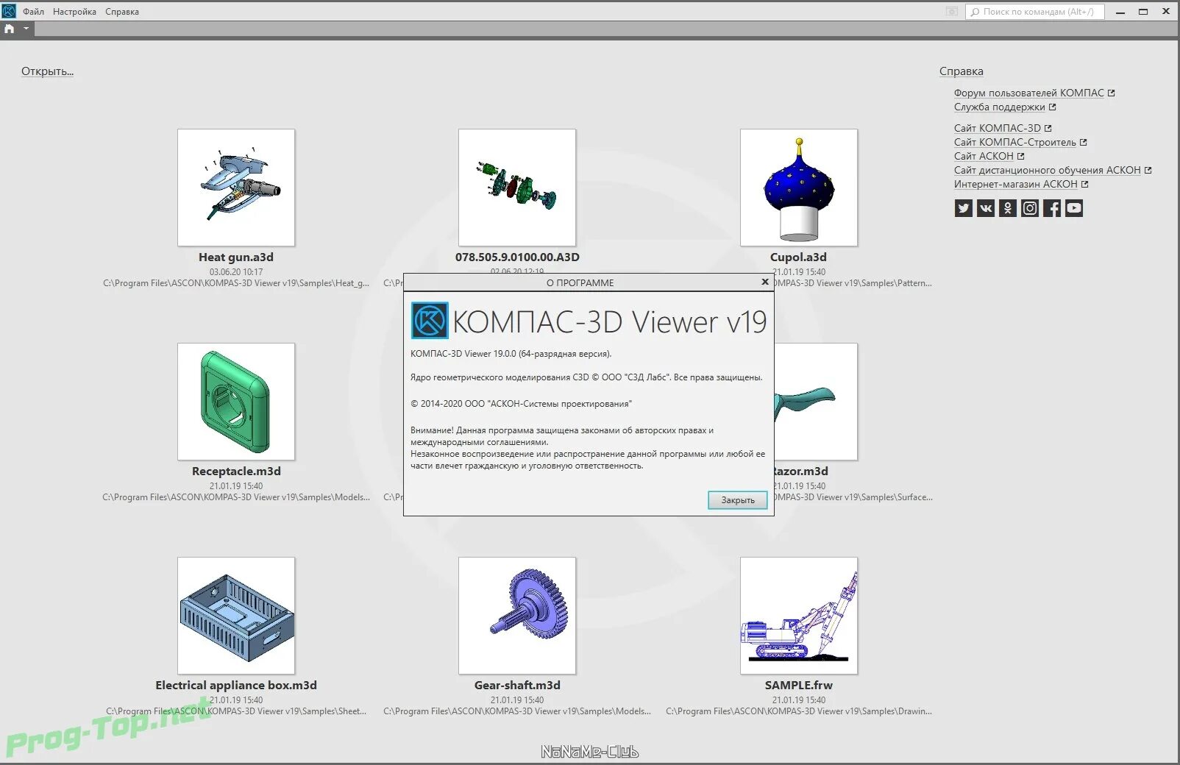This screenshot has width=1180, height=765.
Task: Click the Gear-shaft.m3d file name
Action: 517,686
